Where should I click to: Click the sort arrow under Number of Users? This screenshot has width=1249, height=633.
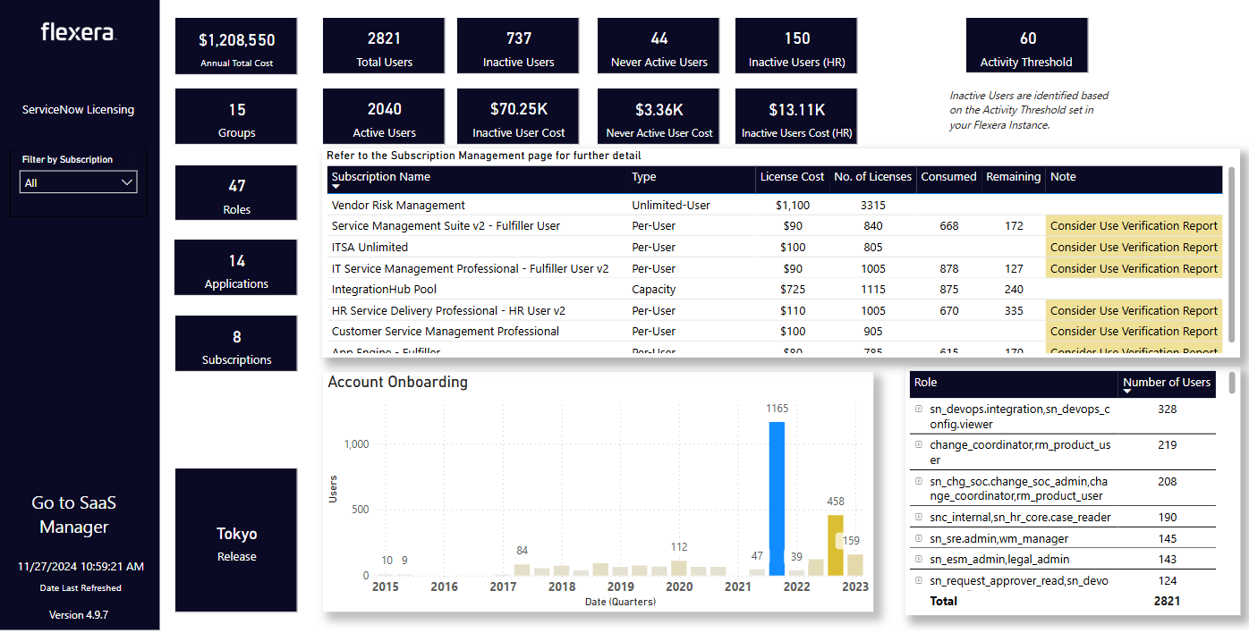pyautogui.click(x=1127, y=392)
